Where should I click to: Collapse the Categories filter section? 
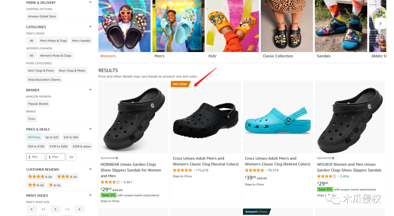(x=90, y=27)
